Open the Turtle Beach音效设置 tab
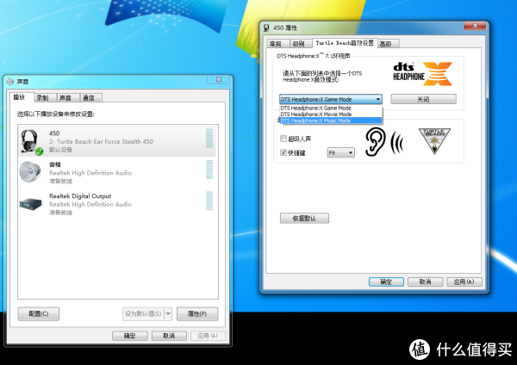The width and height of the screenshot is (517, 365). tap(345, 43)
